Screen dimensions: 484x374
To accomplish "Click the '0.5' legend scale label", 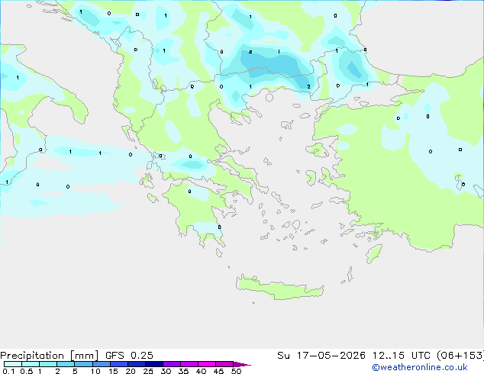I will [x=27, y=371].
